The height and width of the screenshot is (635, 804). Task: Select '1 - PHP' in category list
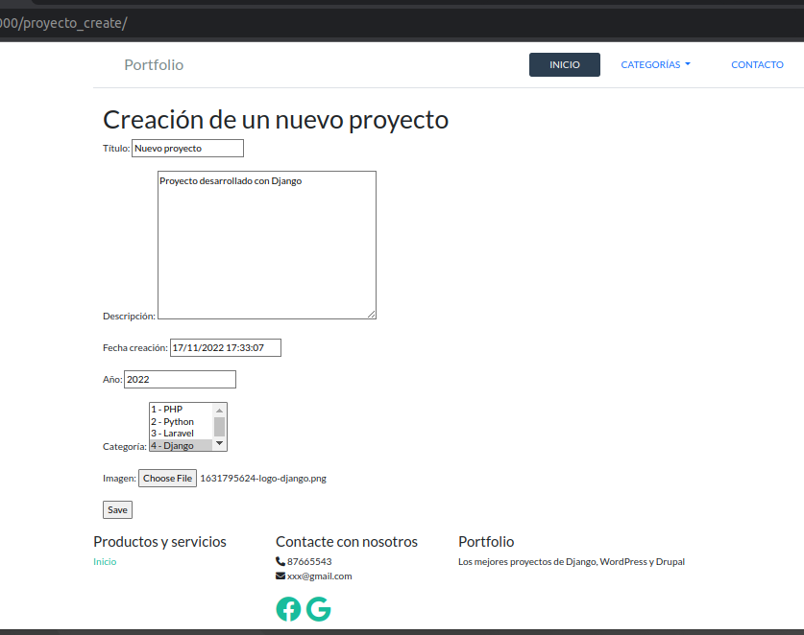[180, 410]
